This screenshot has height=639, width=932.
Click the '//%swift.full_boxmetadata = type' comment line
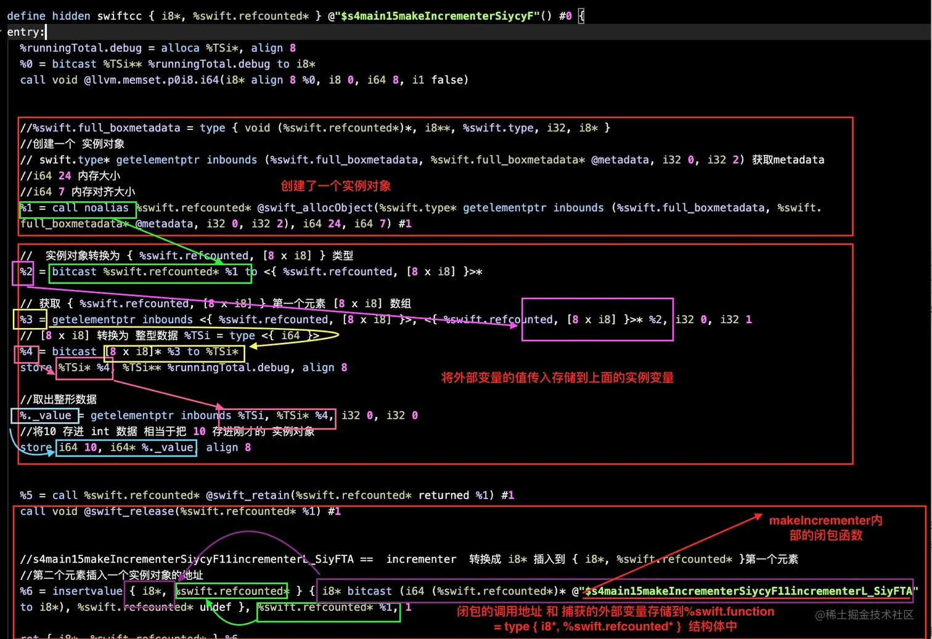pyautogui.click(x=315, y=128)
